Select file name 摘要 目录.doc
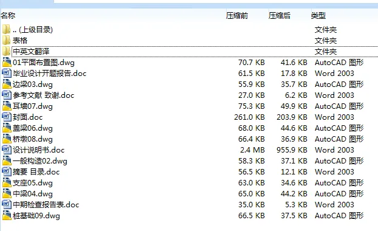 pos(36,172)
